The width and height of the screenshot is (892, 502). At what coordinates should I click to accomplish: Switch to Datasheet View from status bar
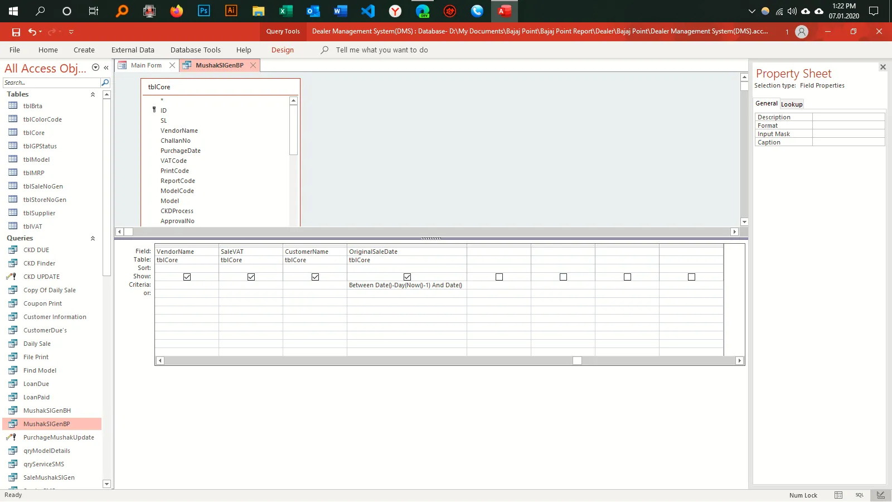838,495
